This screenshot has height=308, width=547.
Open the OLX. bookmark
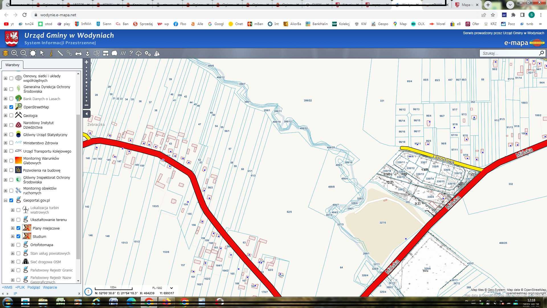pyautogui.click(x=418, y=24)
